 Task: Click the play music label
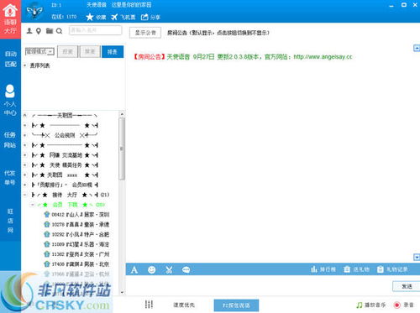point(375,305)
